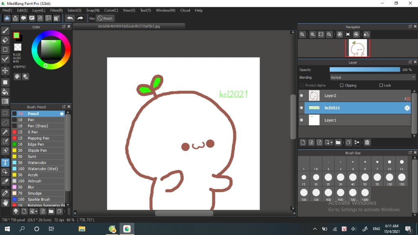Open File Explorer from the taskbar
The width and height of the screenshot is (418, 235).
point(82,229)
